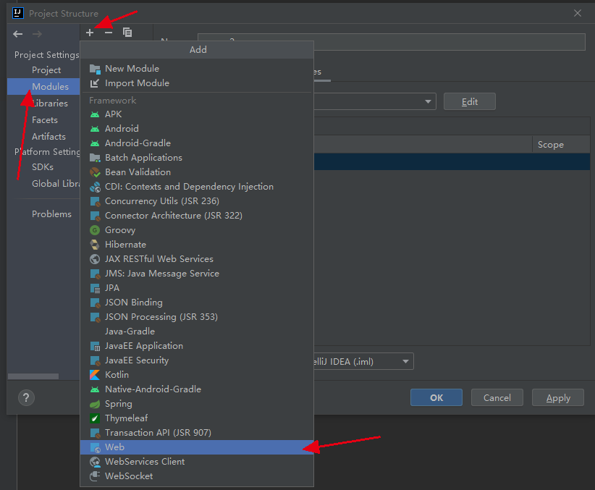Click the module Name input field
Viewport: 595px width, 490px height.
click(391, 42)
